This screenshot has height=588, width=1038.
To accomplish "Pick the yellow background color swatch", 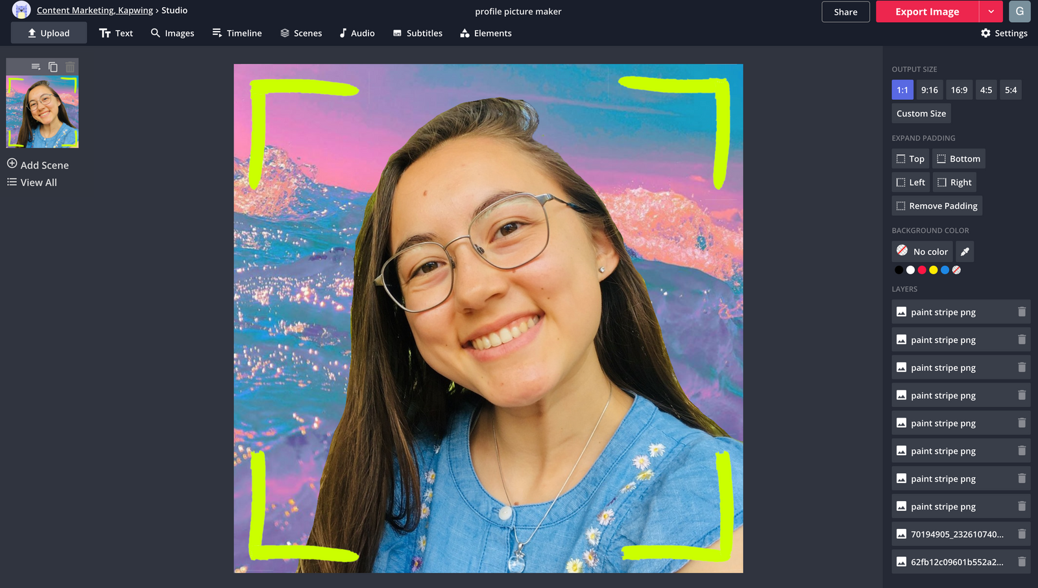I will 934,270.
